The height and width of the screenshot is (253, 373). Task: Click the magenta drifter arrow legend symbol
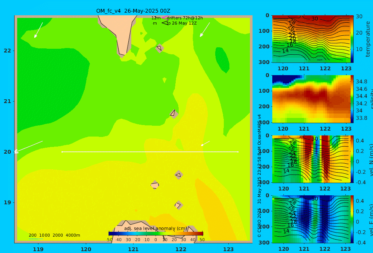click(x=165, y=17)
